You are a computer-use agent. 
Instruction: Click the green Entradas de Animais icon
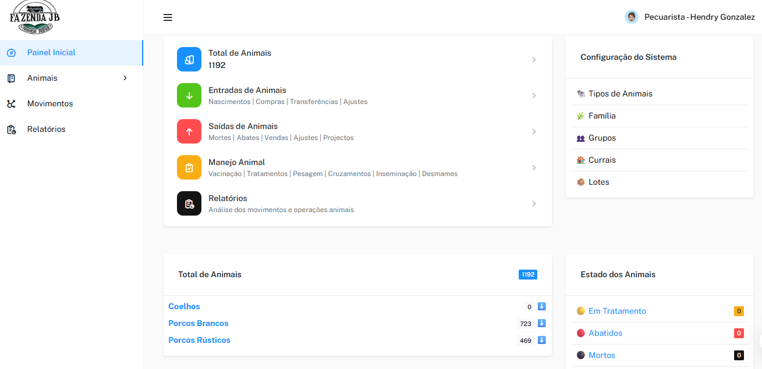tap(189, 95)
